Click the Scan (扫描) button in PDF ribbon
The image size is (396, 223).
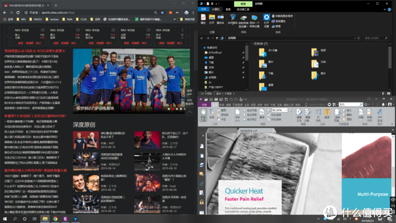tap(361, 114)
